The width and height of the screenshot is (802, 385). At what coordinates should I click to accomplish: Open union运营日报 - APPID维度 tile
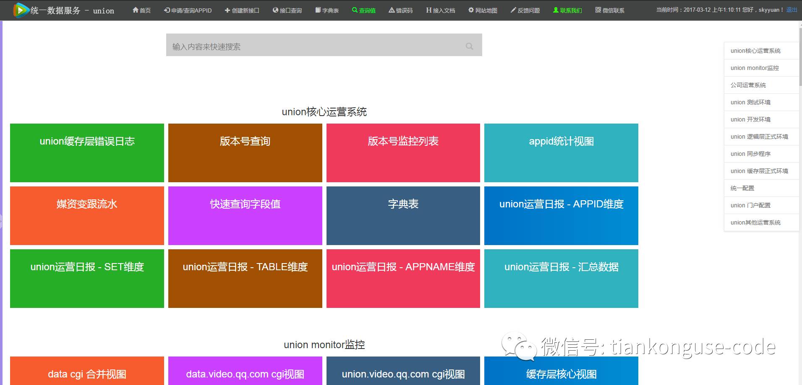561,216
